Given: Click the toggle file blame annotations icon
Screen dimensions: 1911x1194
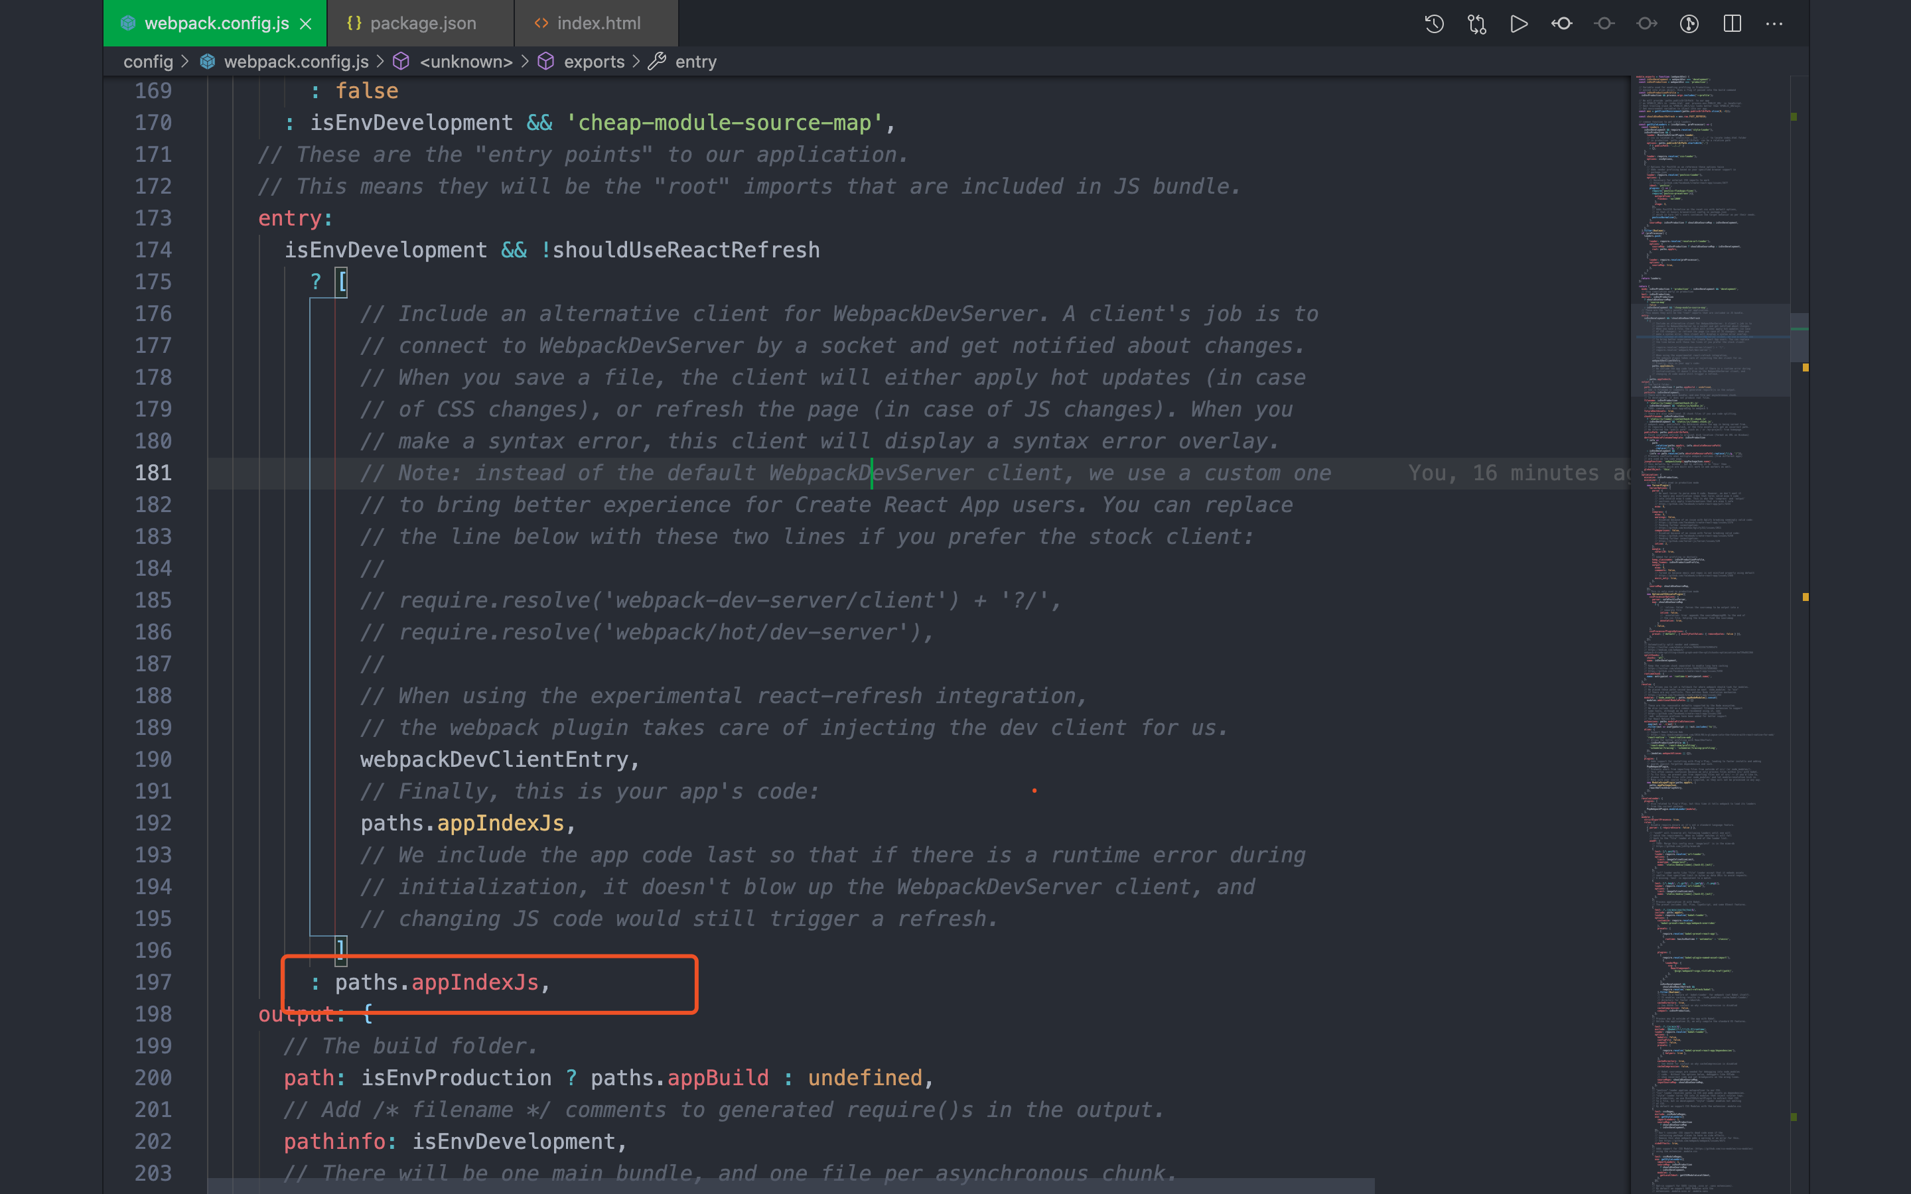Looking at the screenshot, I should point(1689,24).
